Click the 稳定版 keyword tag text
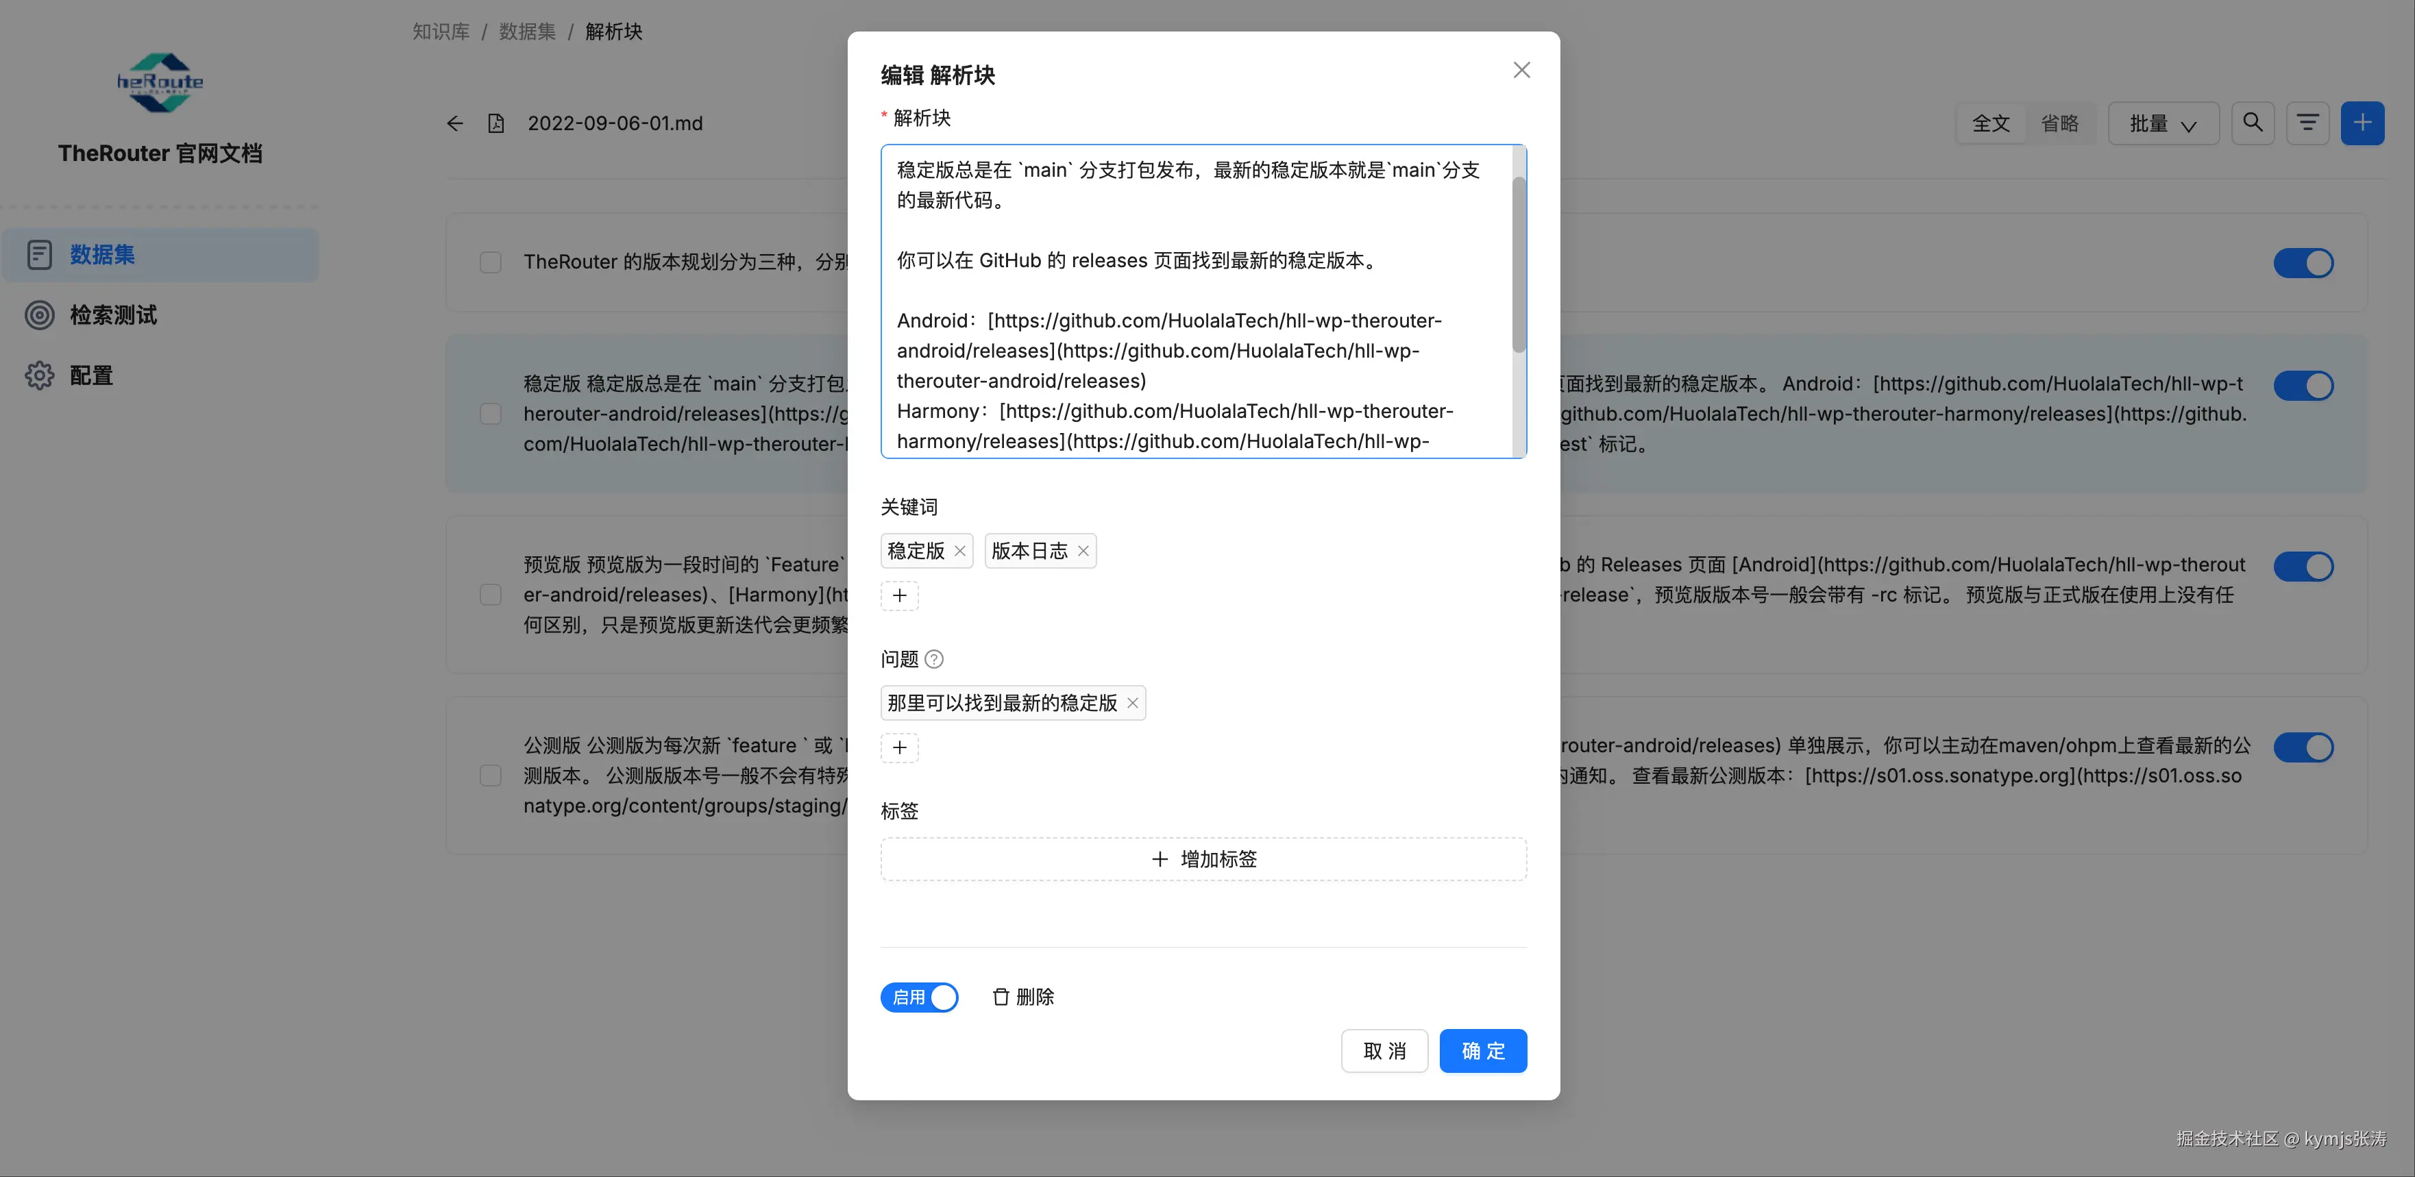The width and height of the screenshot is (2415, 1177). tap(916, 551)
